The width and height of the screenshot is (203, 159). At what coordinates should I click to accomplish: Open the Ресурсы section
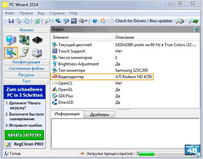(x=26, y=75)
